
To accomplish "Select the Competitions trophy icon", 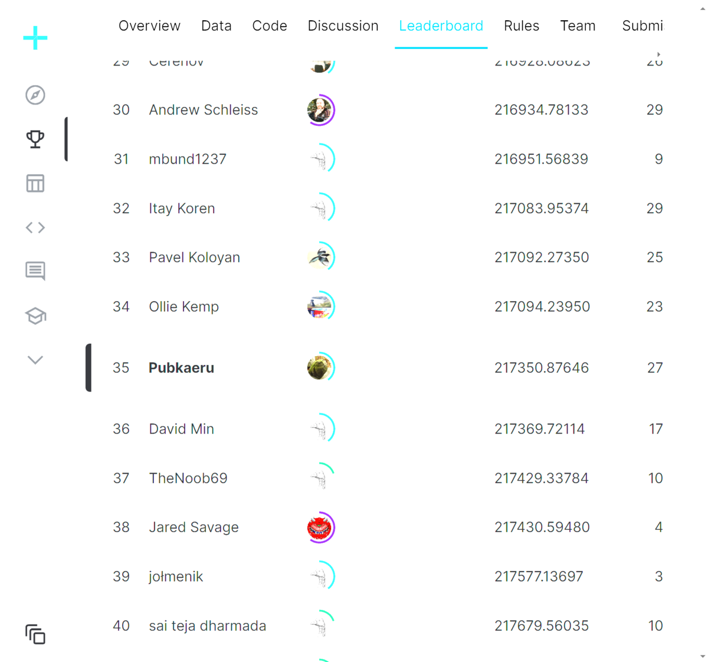I will 35,139.
